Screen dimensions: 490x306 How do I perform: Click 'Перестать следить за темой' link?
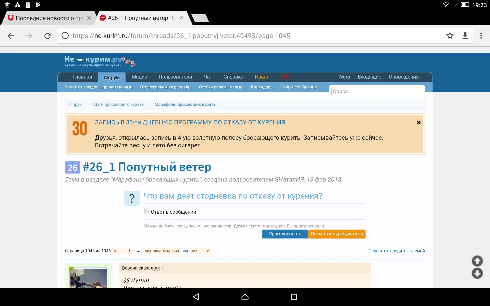(x=396, y=251)
